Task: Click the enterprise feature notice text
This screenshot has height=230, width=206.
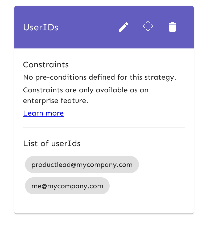Action: pyautogui.click(x=86, y=95)
